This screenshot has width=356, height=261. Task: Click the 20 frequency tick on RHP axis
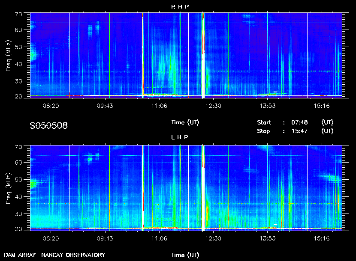(x=18, y=97)
